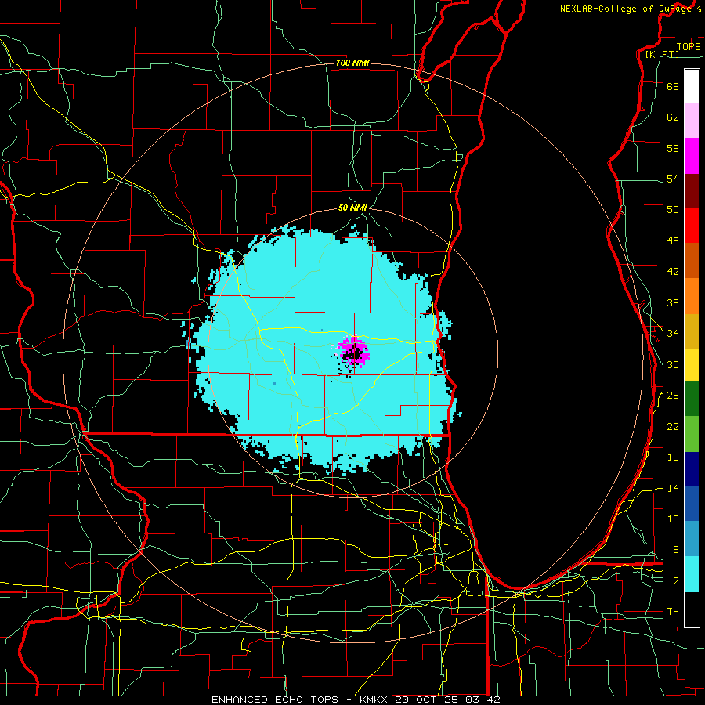Click the KMKX station identifier
This screenshot has width=705, height=705.
pos(373,700)
